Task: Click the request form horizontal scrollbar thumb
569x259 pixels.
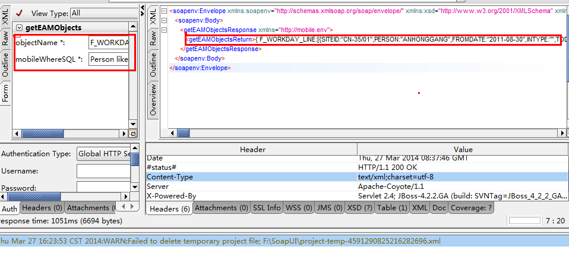Action: (x=42, y=134)
